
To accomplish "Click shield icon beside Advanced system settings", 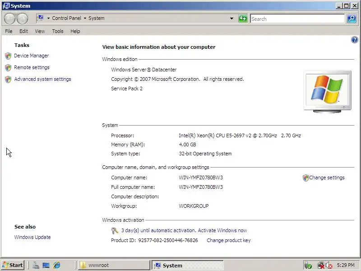I will (x=8, y=79).
